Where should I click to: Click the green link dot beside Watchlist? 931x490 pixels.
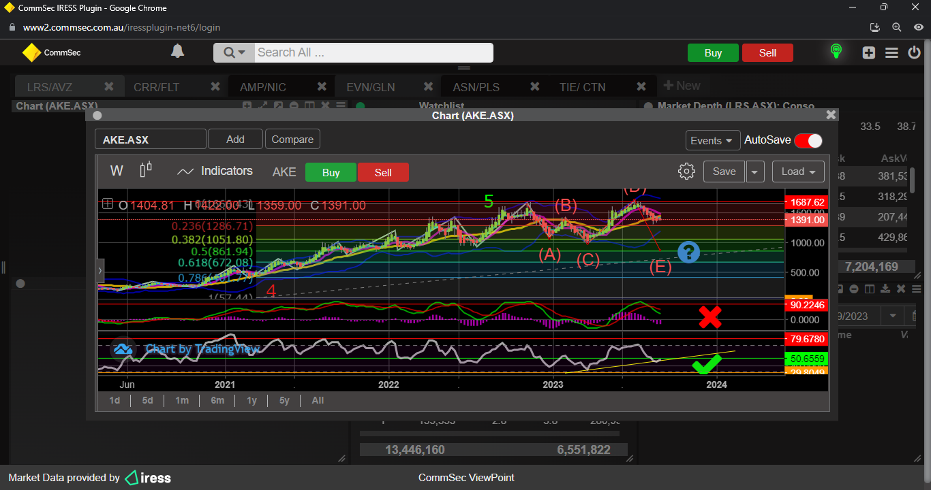point(361,106)
